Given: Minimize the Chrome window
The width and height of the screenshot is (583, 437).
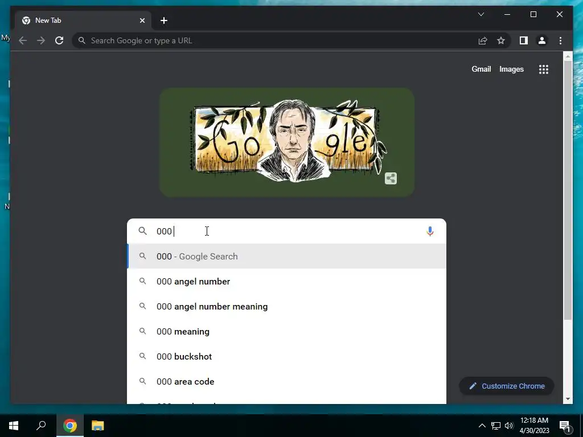Looking at the screenshot, I should pos(507,14).
